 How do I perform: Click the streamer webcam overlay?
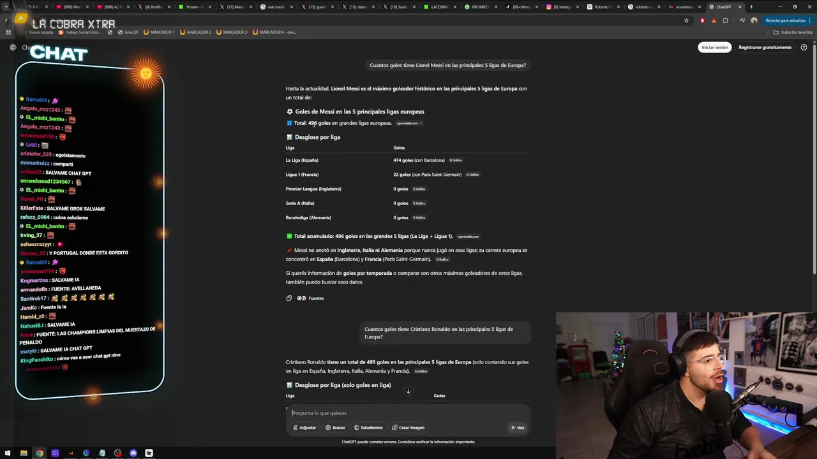click(686, 385)
